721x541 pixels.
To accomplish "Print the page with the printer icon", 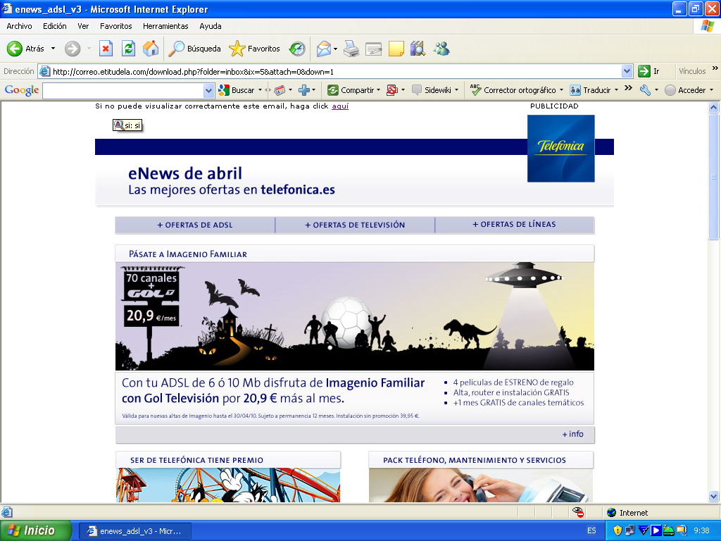I will tap(351, 49).
